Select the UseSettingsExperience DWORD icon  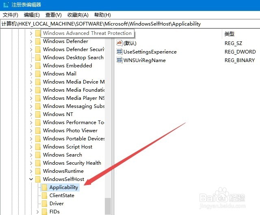(x=119, y=52)
